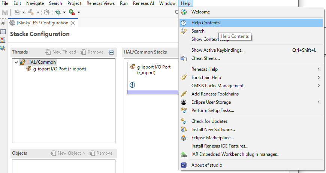
Task: Close the open Help menu
Action: pos(185,3)
